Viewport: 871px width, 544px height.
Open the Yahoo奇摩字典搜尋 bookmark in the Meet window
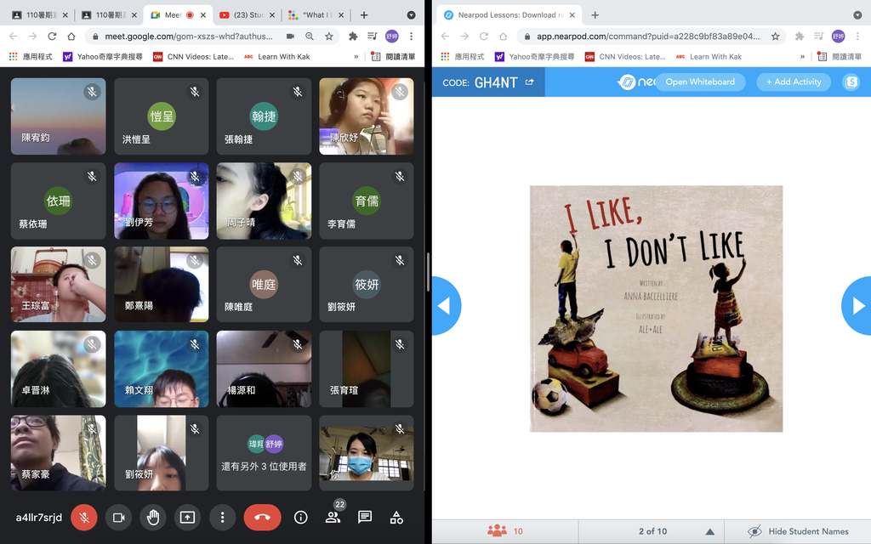pos(103,57)
